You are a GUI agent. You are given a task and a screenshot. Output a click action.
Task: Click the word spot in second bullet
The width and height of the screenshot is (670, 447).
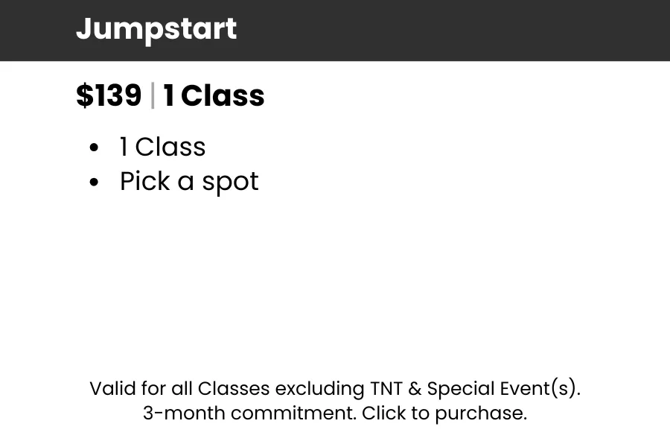click(x=230, y=183)
